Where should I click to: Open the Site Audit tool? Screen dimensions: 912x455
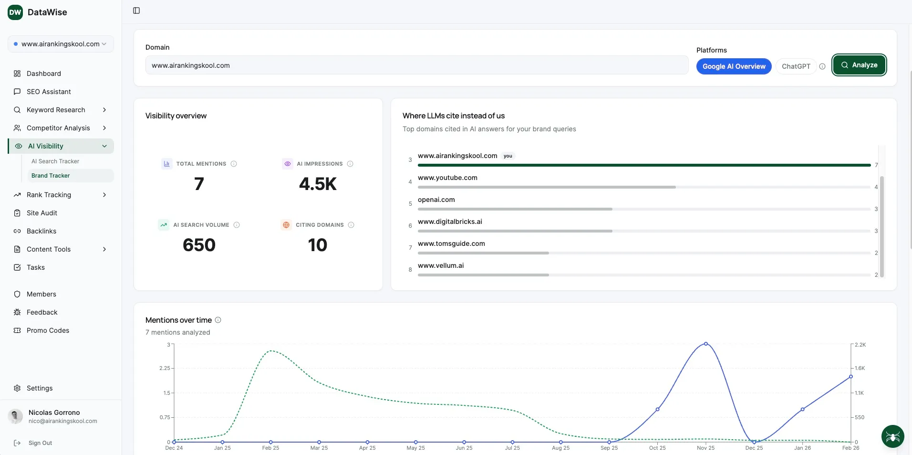tap(41, 212)
